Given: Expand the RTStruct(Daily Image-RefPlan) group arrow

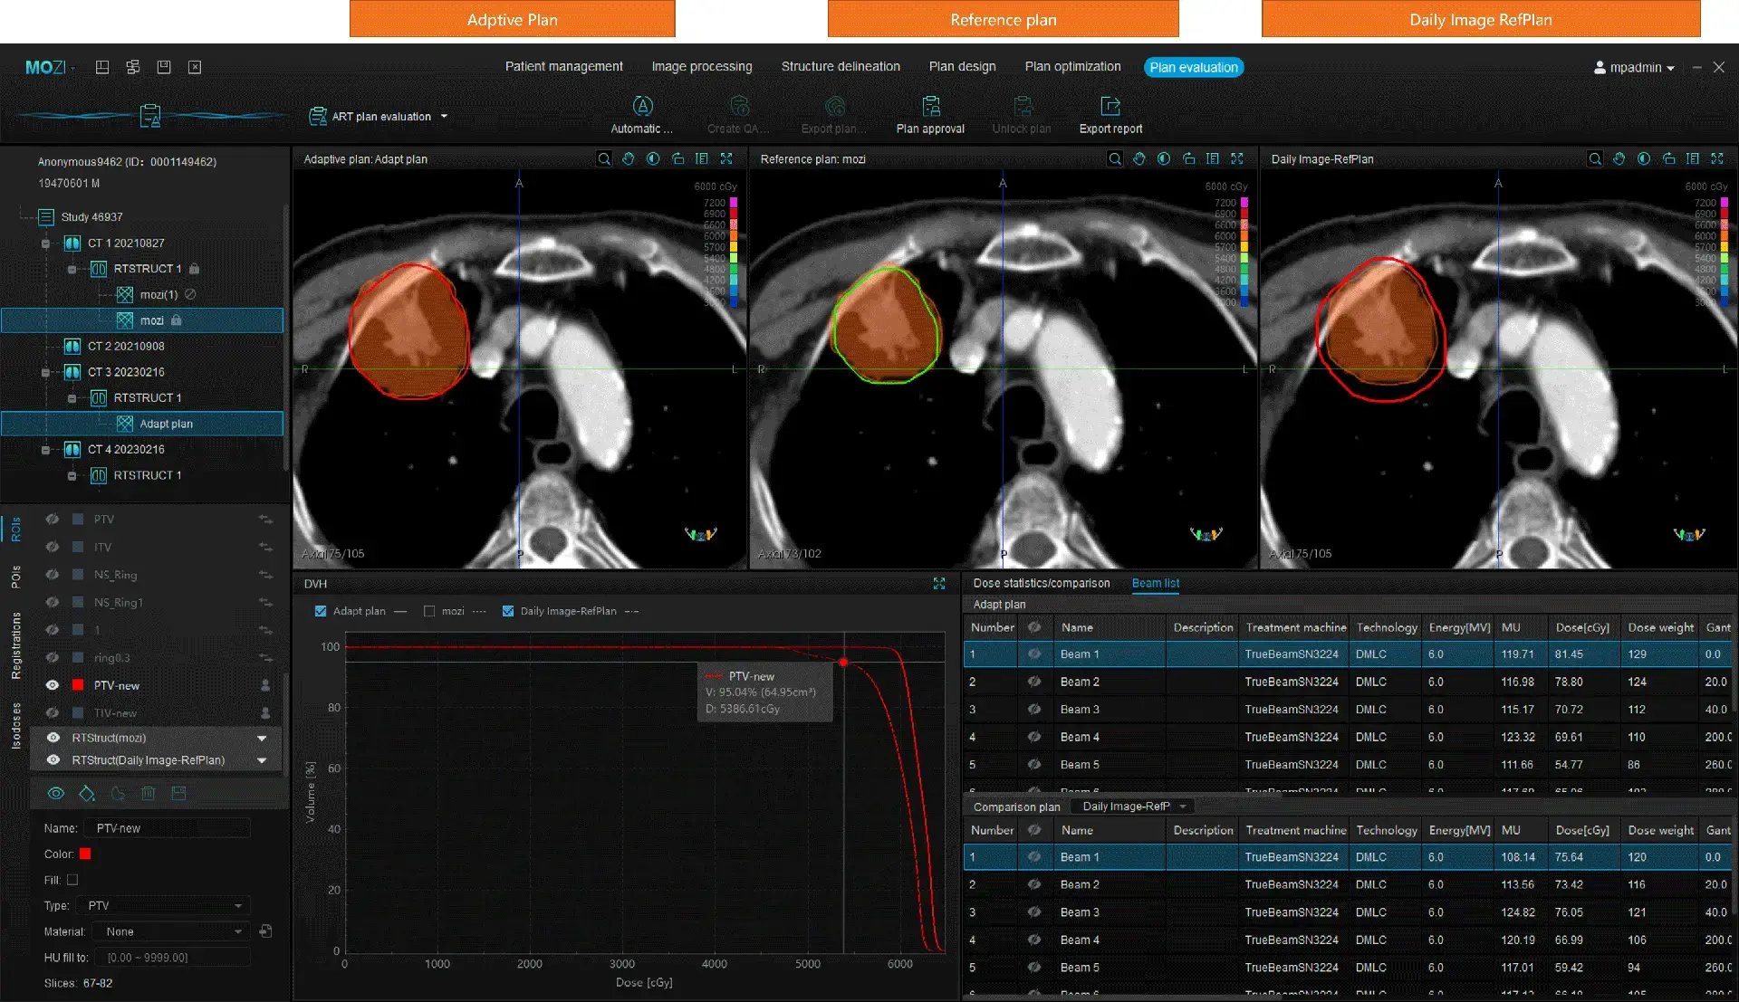Looking at the screenshot, I should (262, 760).
